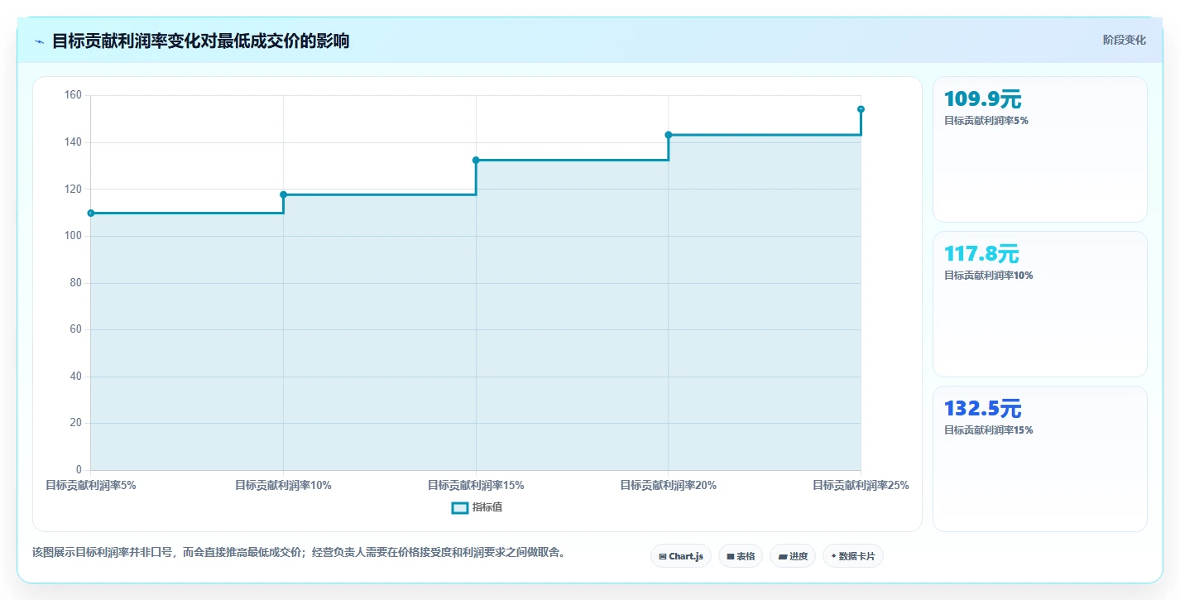The height and width of the screenshot is (600, 1180).
Task: Click the data point at 目标贡献利润率10%
Action: [x=283, y=194]
